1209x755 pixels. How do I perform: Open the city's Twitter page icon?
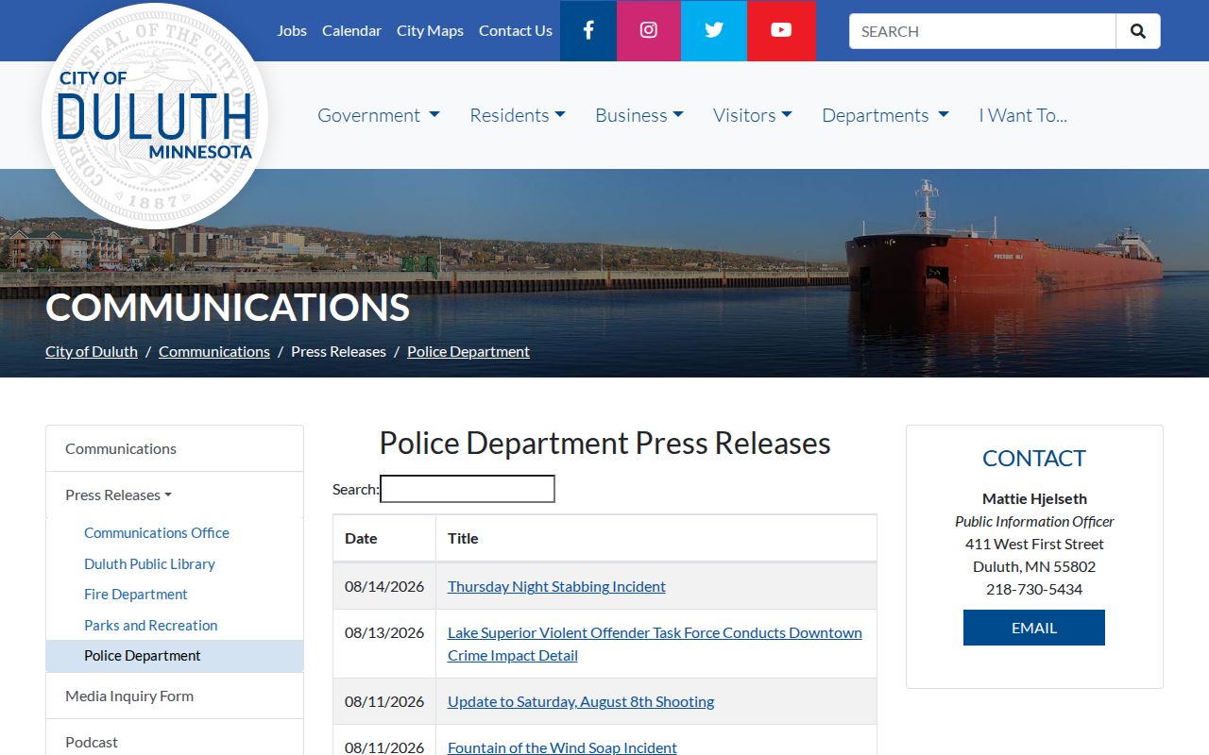[714, 30]
